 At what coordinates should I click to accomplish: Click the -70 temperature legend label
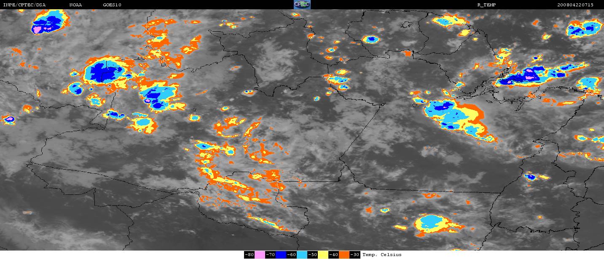click(x=270, y=255)
